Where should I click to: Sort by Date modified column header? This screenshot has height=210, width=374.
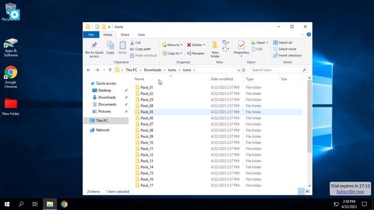[221, 79]
